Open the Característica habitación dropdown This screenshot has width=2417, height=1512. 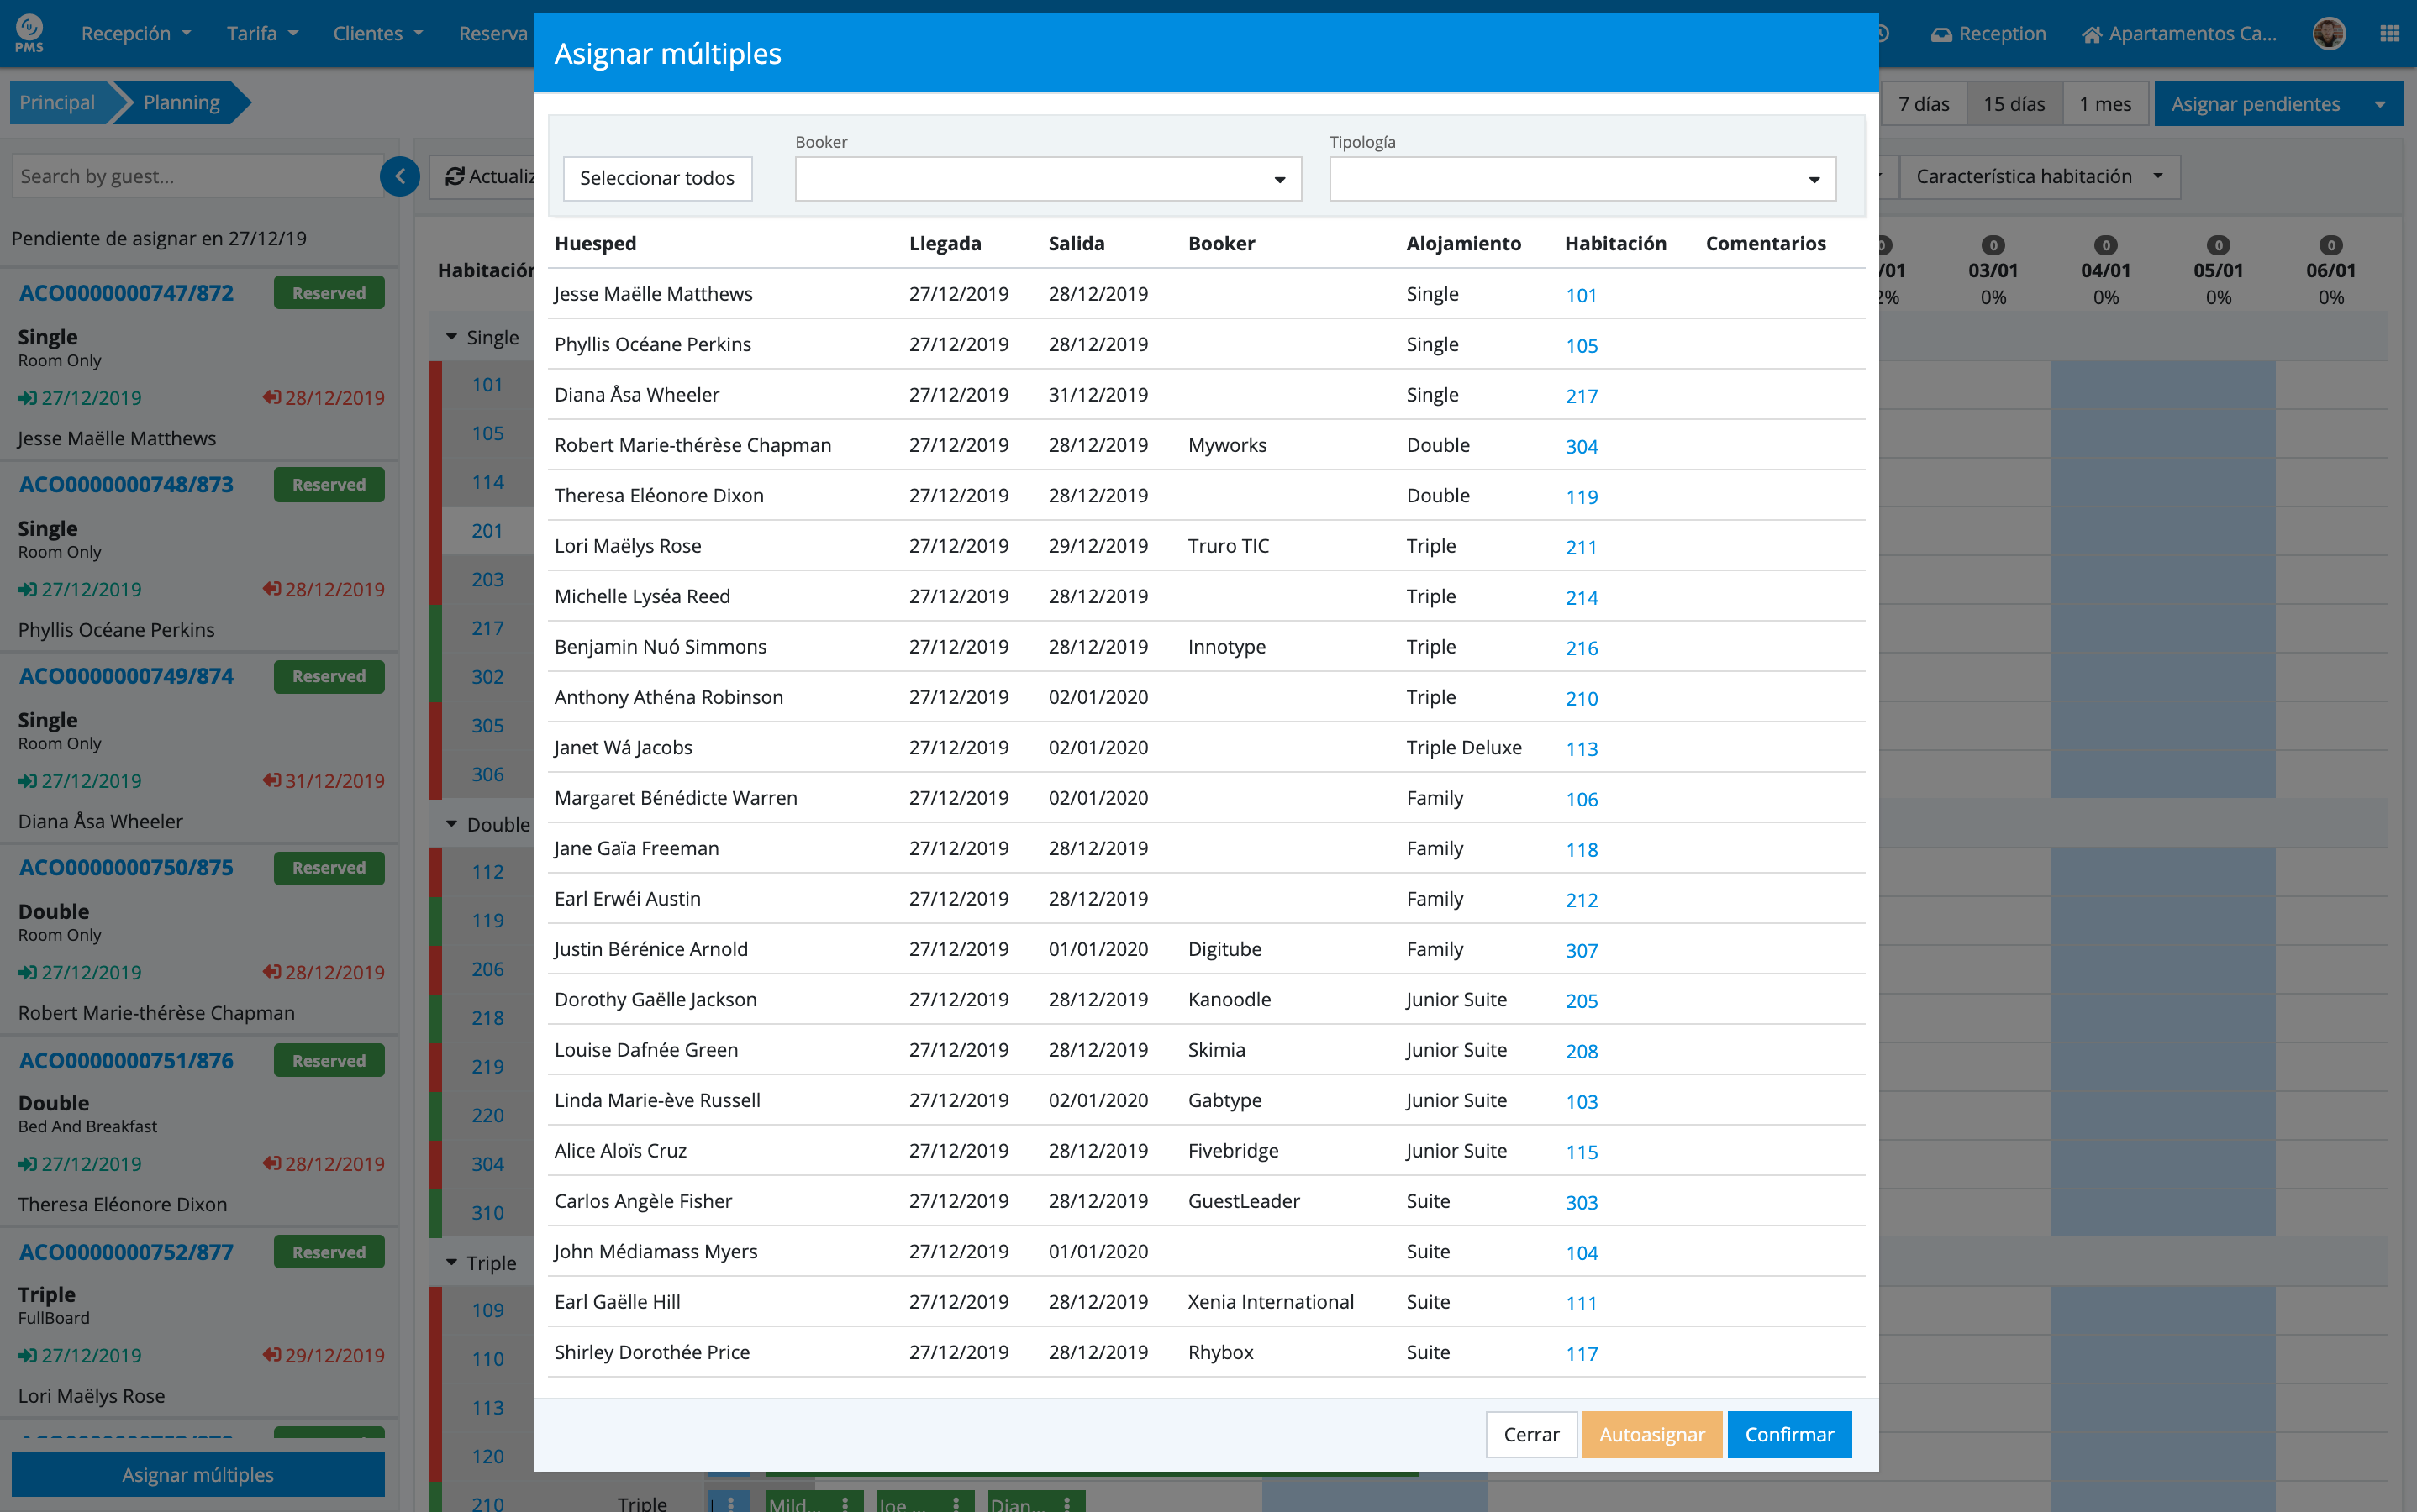click(x=2039, y=177)
